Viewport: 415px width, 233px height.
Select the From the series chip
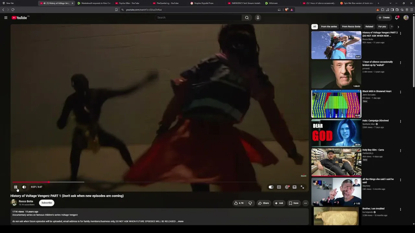pos(329,27)
